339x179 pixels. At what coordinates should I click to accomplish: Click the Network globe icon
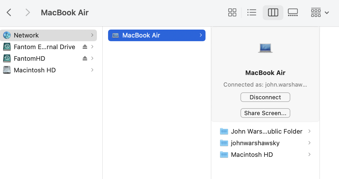[x=7, y=35]
